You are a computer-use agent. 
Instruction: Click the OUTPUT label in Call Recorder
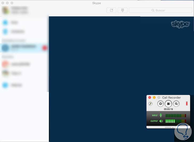pyautogui.click(x=154, y=121)
